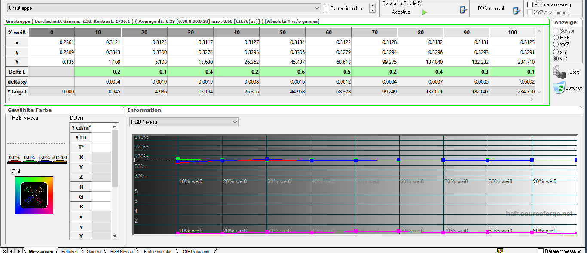Click the Start measurement spheres icon
Image resolution: width=587 pixels, height=253 pixels.
pyautogui.click(x=559, y=72)
